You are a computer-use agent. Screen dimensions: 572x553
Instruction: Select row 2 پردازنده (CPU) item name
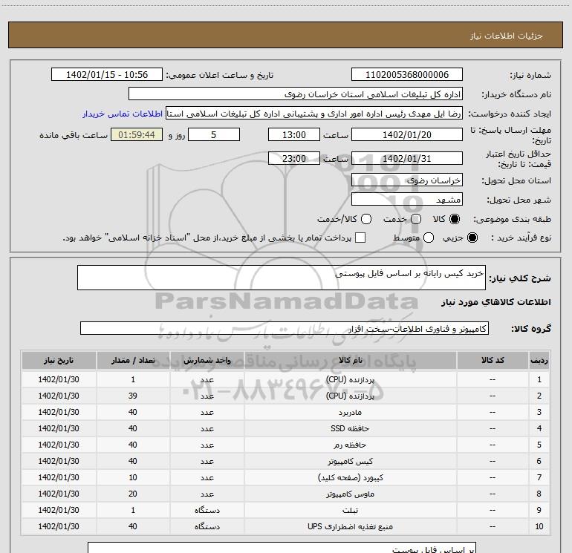coord(350,396)
